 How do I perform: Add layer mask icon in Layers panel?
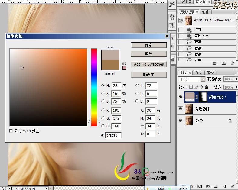pos(200,186)
